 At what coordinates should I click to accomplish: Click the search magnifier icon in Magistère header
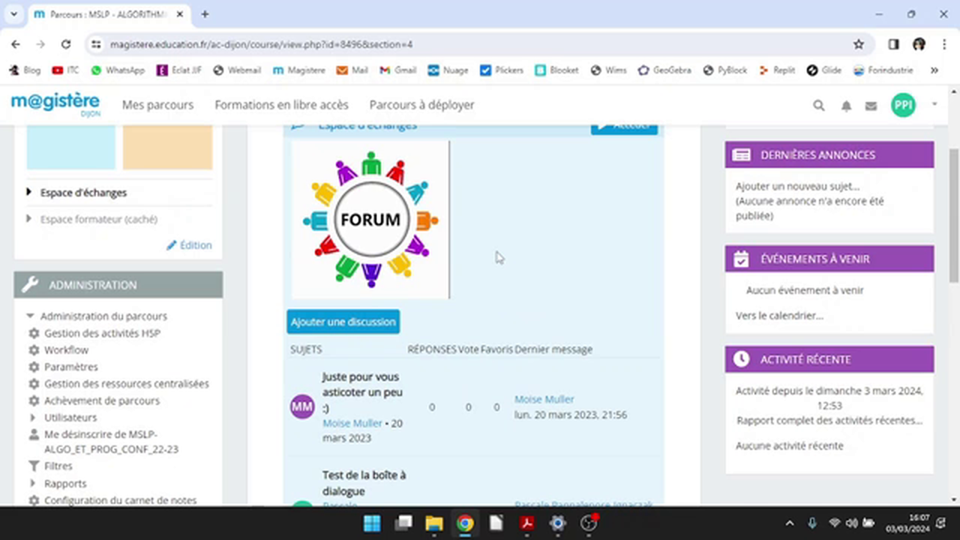[819, 106]
